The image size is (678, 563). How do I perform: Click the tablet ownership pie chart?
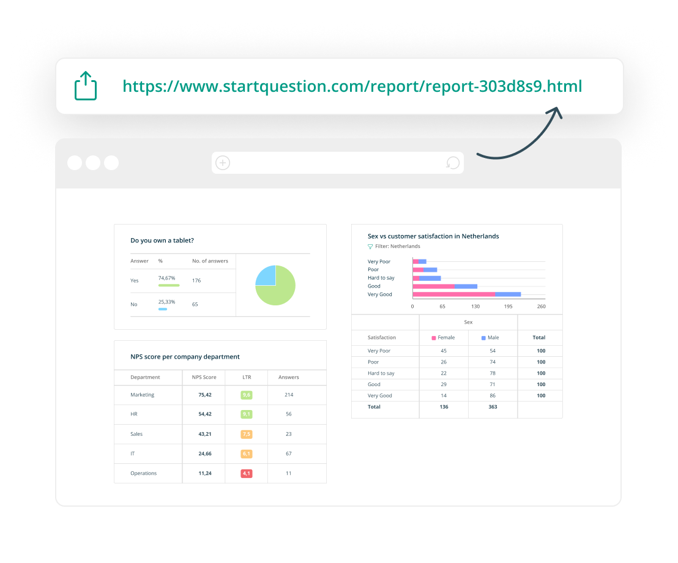pos(275,285)
